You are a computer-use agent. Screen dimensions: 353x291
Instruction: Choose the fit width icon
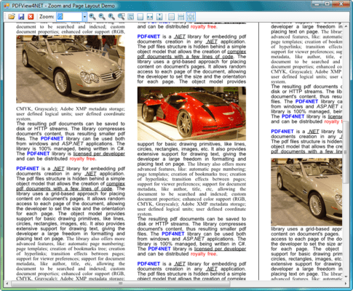[x=150, y=17]
